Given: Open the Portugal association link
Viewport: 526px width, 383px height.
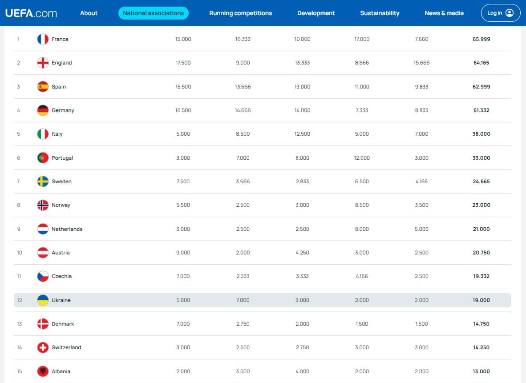Looking at the screenshot, I should (x=62, y=157).
